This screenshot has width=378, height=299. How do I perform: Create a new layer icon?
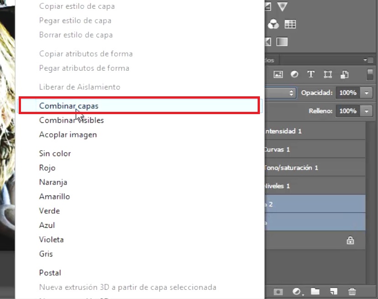(x=333, y=292)
